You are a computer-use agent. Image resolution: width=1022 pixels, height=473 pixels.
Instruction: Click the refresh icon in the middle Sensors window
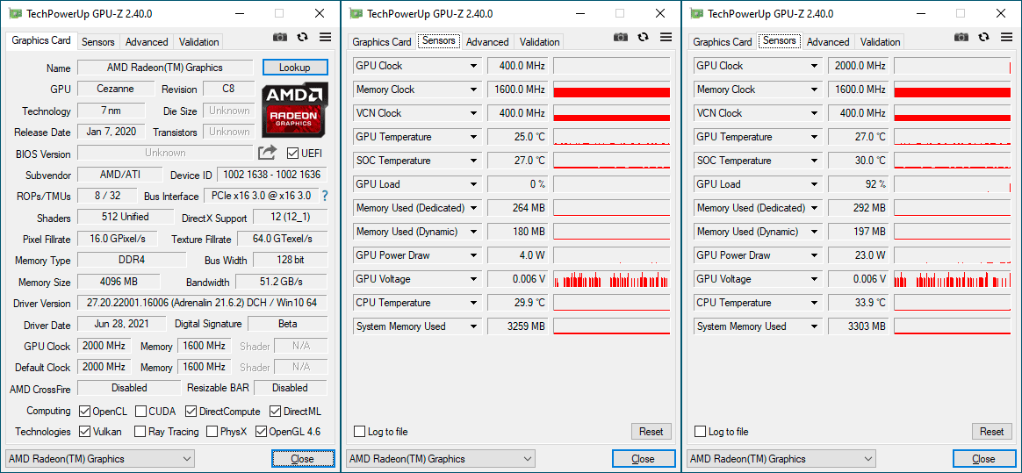click(643, 38)
